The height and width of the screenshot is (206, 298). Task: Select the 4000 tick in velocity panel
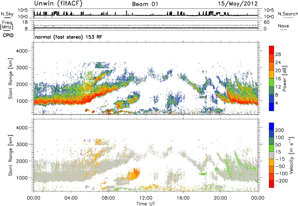point(22,128)
